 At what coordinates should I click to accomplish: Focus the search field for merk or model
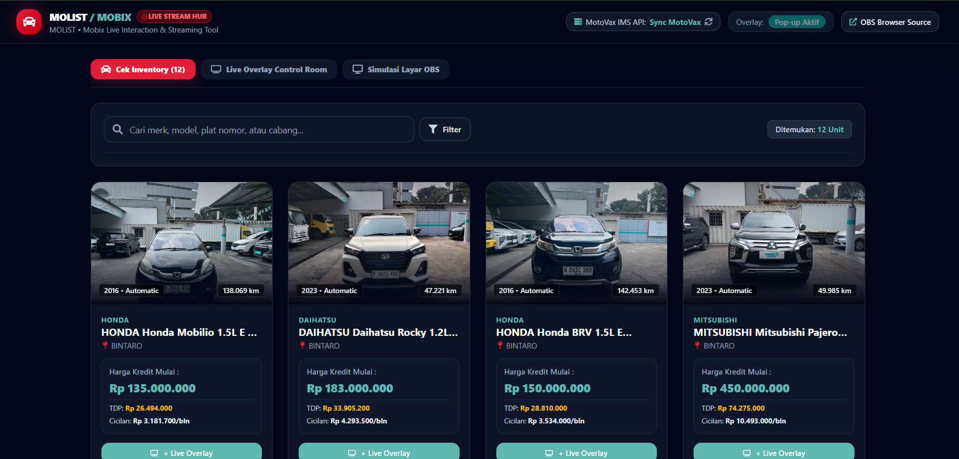[259, 129]
